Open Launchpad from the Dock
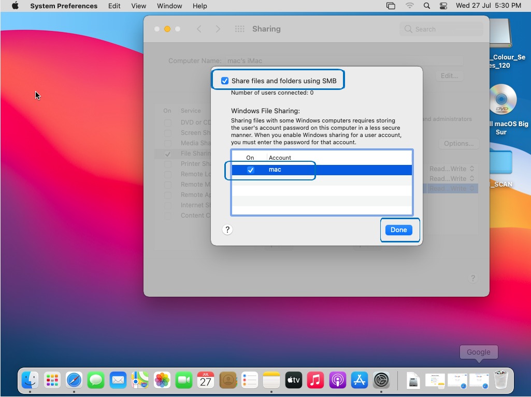Image resolution: width=531 pixels, height=397 pixels. [x=52, y=380]
